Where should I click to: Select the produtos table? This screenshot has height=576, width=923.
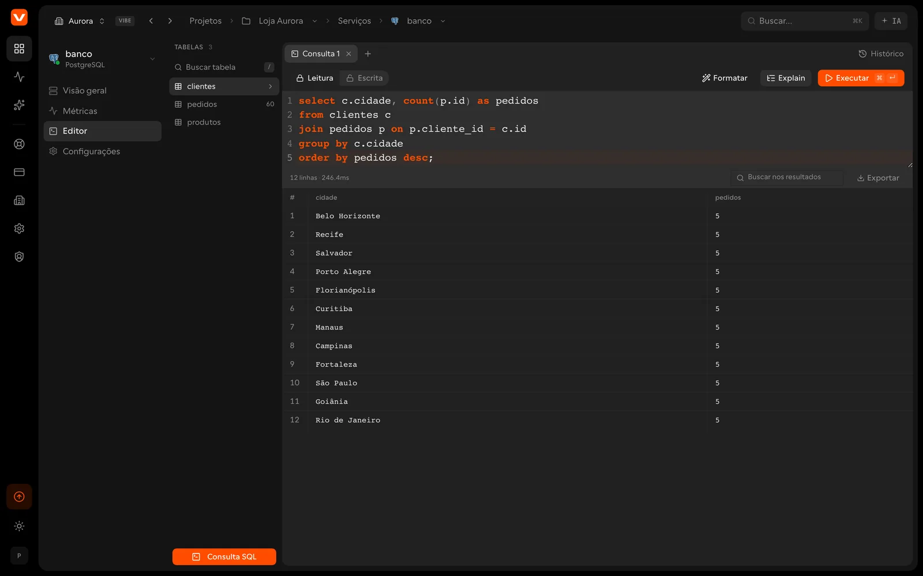click(x=224, y=122)
